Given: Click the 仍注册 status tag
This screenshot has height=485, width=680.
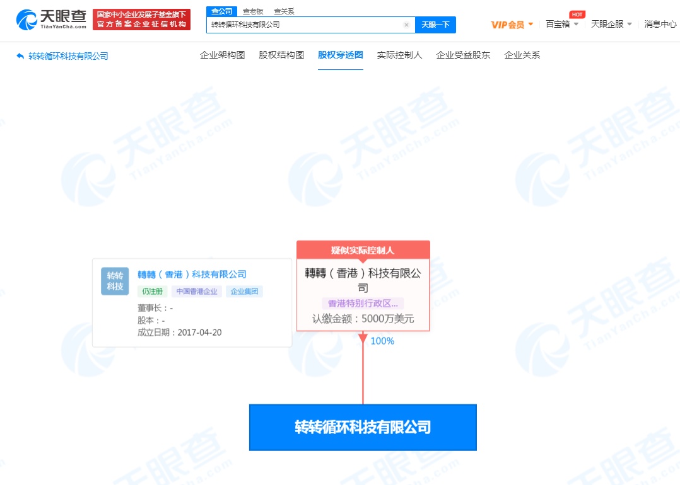Looking at the screenshot, I should pos(152,292).
